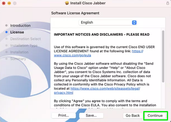The height and width of the screenshot is (122, 171).
Task: Open the English language dropdown
Action: (108, 22)
